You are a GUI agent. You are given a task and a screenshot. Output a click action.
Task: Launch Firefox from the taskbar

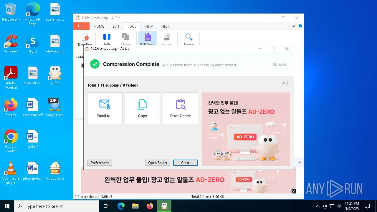point(150,206)
